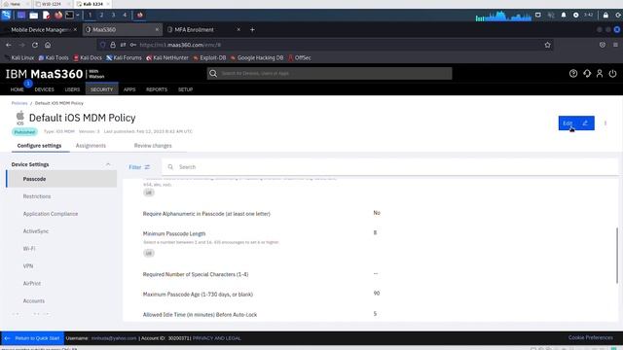623x350 pixels.
Task: Open the Kali Forums bookmark
Action: pos(124,58)
